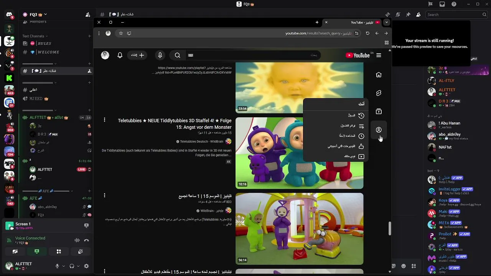The image size is (491, 276).
Task: Toggle noise suppression in voice panel
Action: tap(77, 240)
